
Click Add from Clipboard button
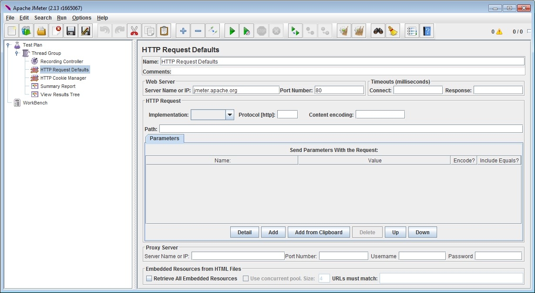tap(319, 232)
